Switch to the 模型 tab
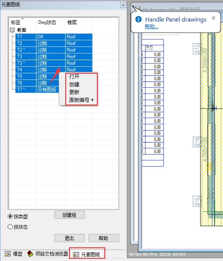The width and height of the screenshot is (223, 261). coord(13,254)
